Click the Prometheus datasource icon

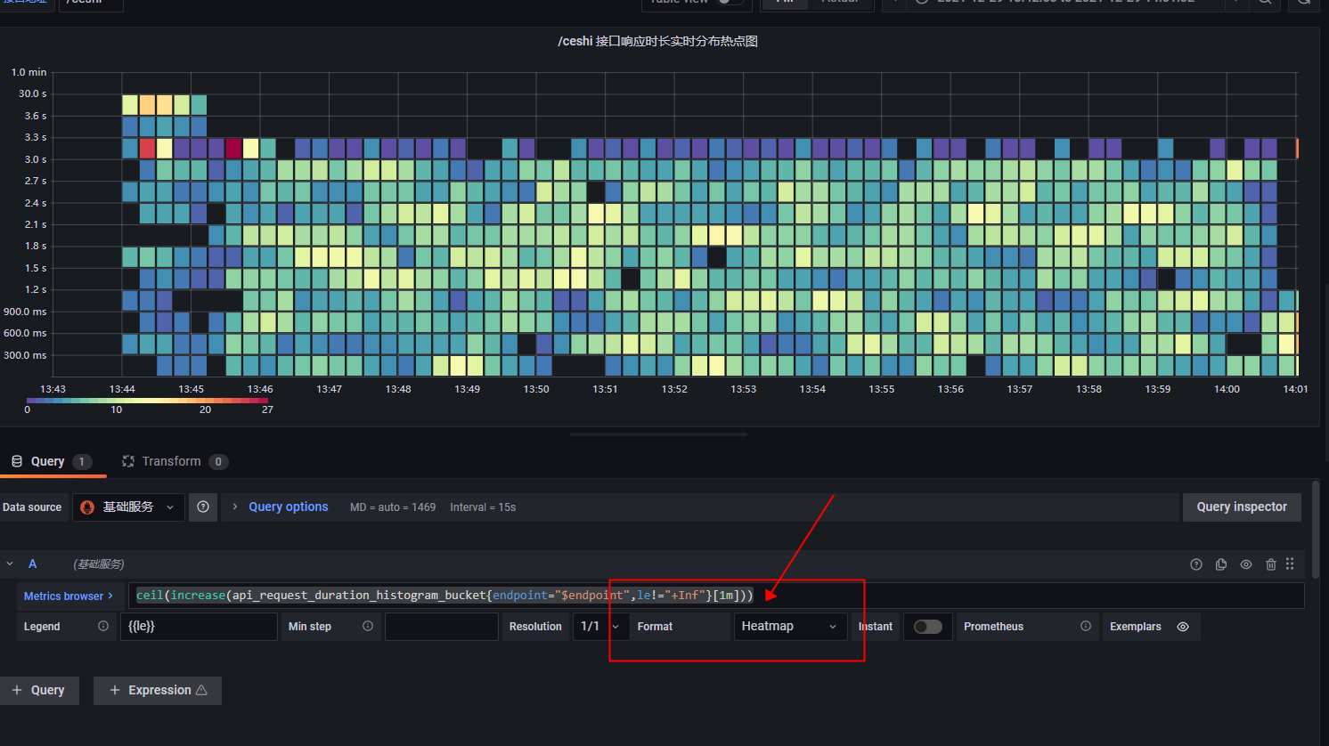click(86, 507)
